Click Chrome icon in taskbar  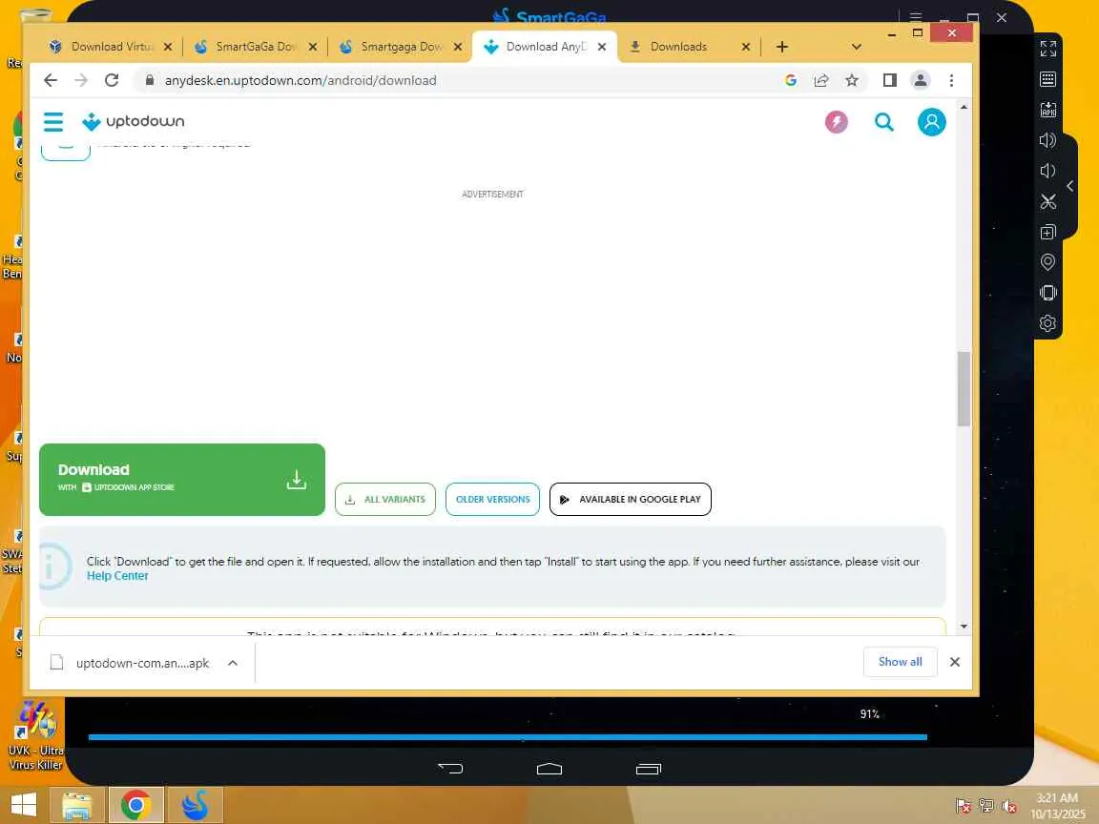click(136, 805)
